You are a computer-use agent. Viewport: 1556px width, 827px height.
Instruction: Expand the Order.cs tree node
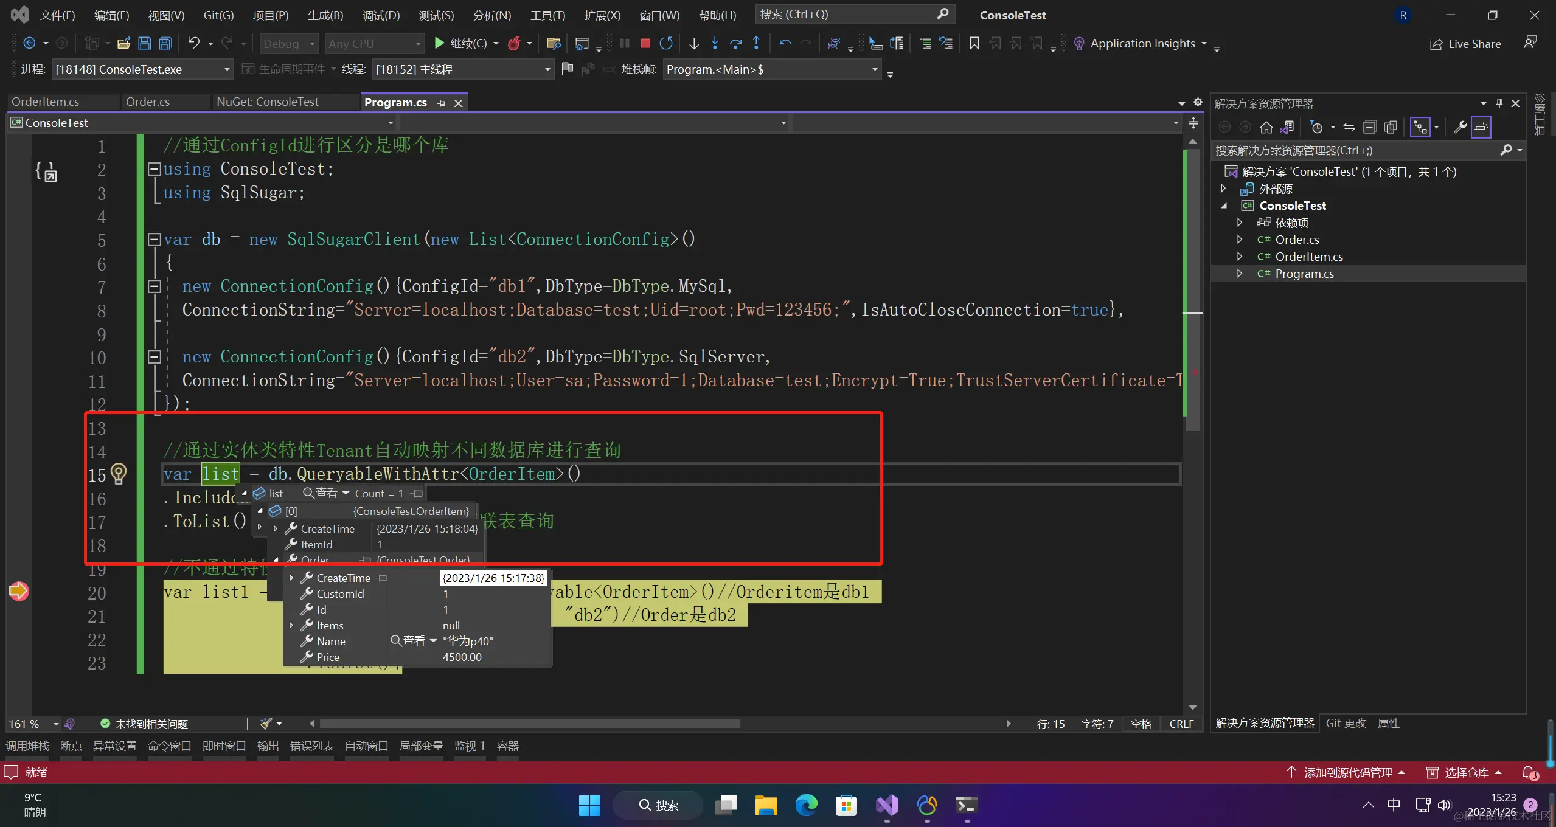pos(1240,240)
